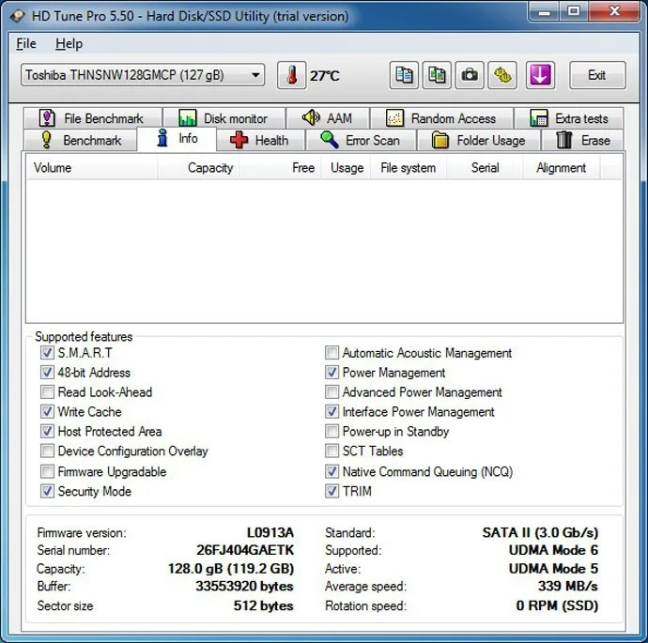The image size is (648, 643).
Task: Click the capacity value 128.0 gB (119.2 GB)
Action: [x=231, y=569]
